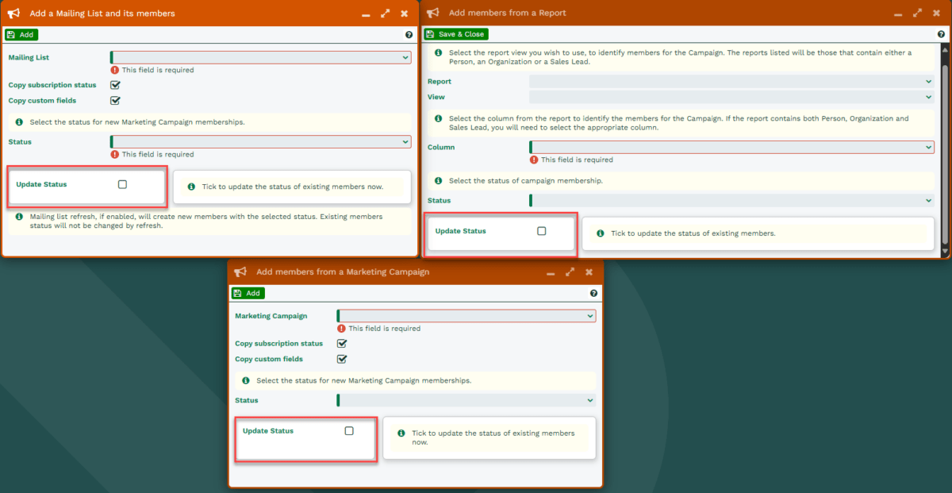Close the Add members from a Report dialog

click(936, 13)
